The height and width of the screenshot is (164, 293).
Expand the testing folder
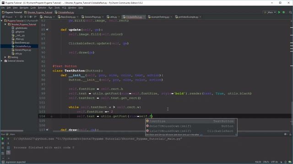click(5, 57)
